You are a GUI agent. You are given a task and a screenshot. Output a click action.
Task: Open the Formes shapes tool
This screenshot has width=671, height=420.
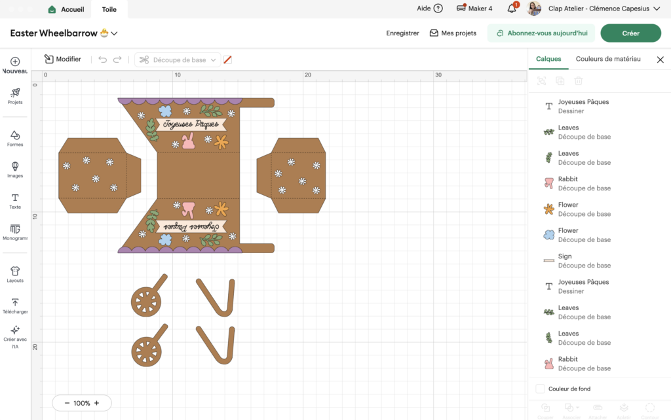(15, 138)
